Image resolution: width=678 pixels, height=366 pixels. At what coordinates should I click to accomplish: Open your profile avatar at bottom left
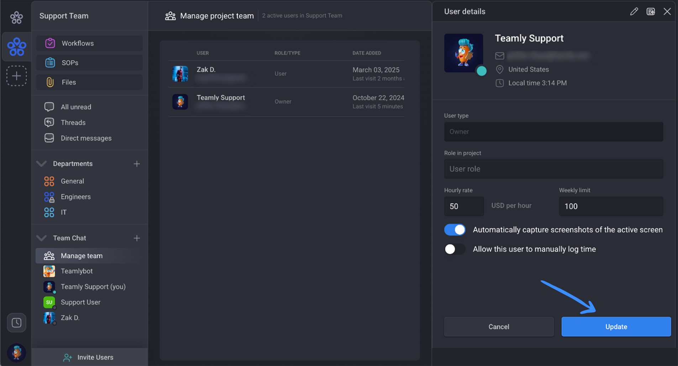pyautogui.click(x=16, y=352)
